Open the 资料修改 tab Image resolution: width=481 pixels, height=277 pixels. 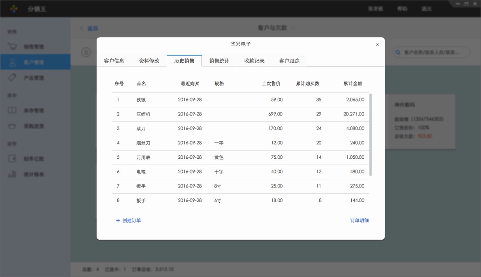point(149,61)
